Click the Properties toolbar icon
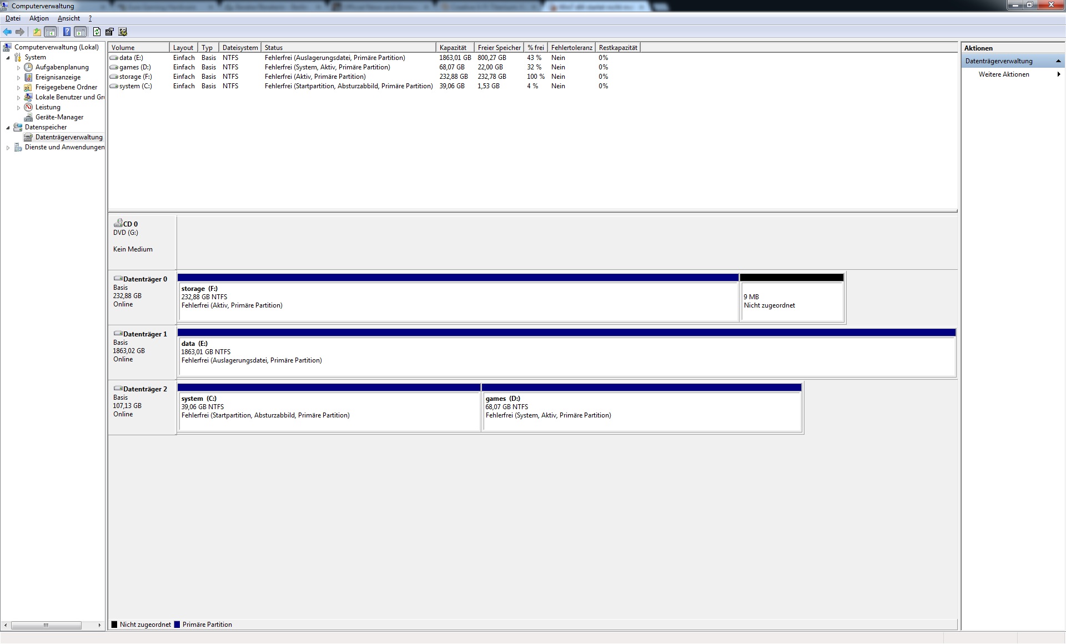The image size is (1066, 644). [109, 32]
